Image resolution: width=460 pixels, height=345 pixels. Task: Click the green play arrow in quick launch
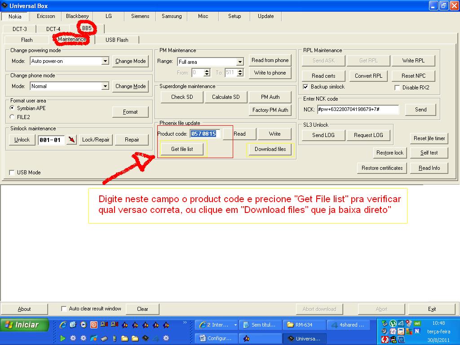point(63,338)
